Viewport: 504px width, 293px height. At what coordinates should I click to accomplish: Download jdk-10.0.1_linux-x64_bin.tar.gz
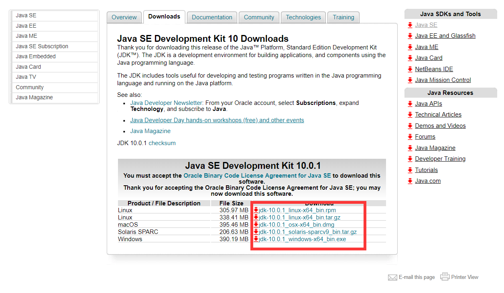click(x=300, y=217)
